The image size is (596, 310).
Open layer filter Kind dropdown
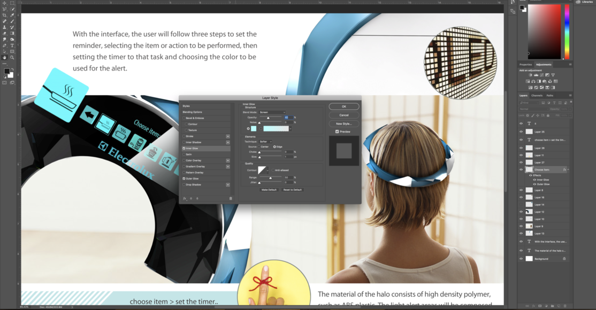pyautogui.click(x=530, y=103)
